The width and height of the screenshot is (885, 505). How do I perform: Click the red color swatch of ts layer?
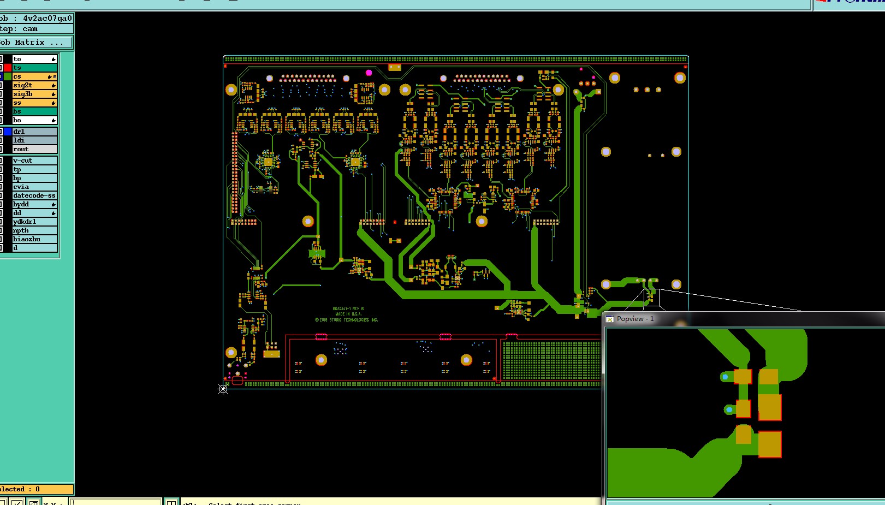pyautogui.click(x=8, y=68)
